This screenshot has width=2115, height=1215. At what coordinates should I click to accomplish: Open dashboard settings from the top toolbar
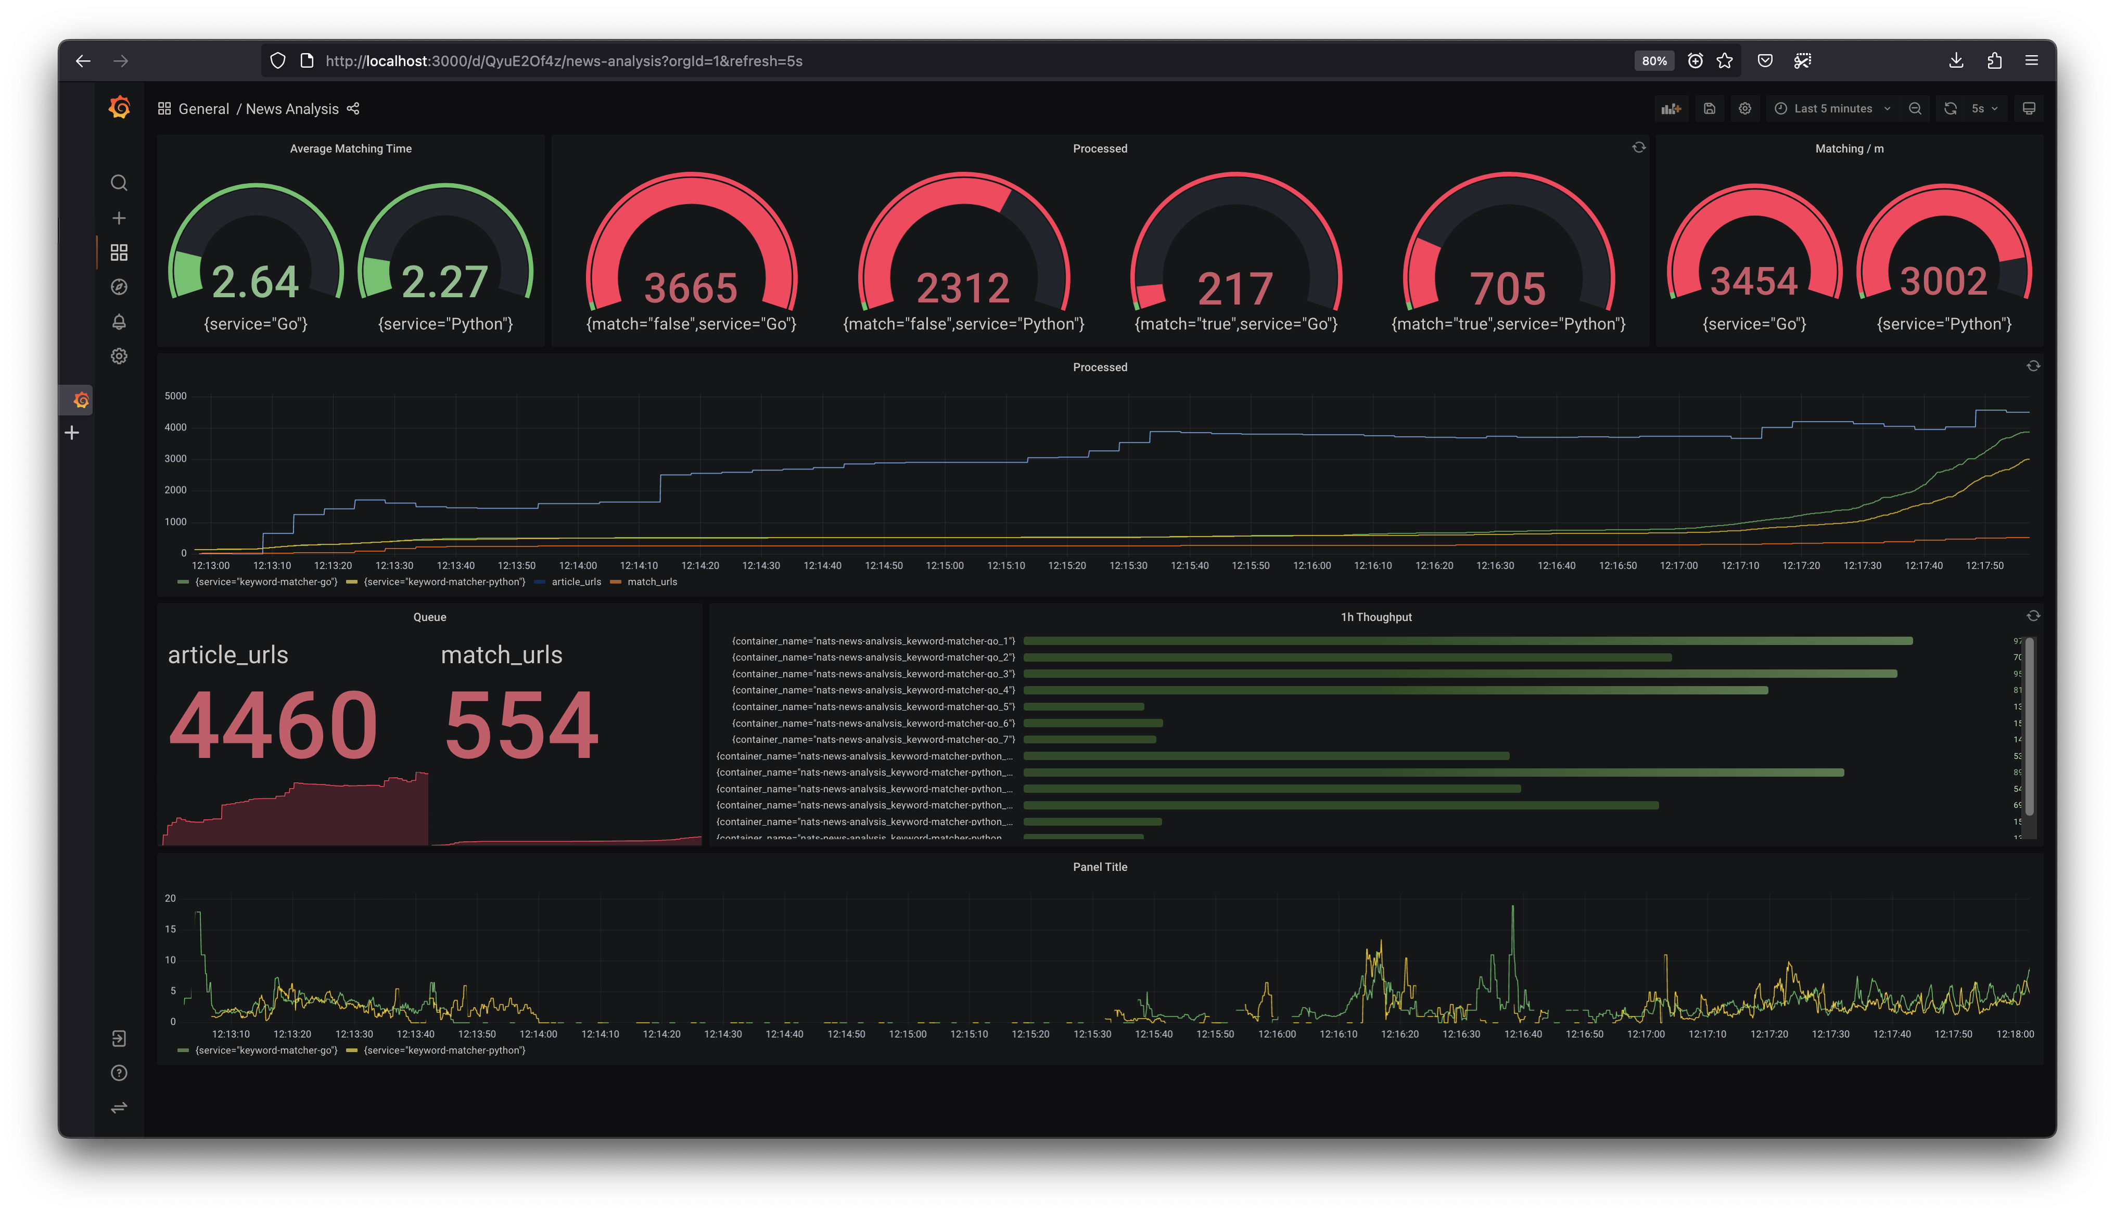pyautogui.click(x=1744, y=108)
